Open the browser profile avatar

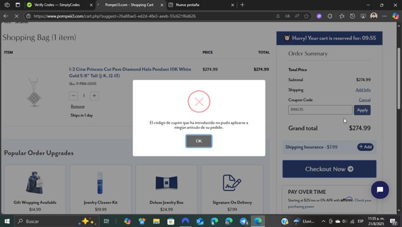[x=374, y=16]
